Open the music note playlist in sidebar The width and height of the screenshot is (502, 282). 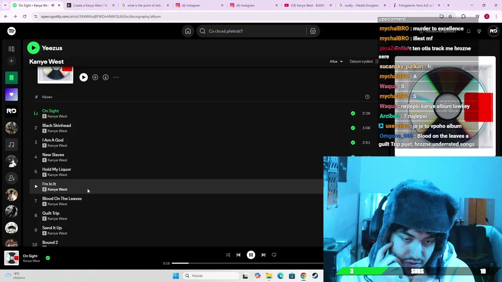pyautogui.click(x=11, y=145)
